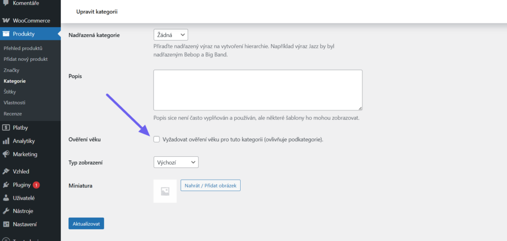Click the Pluginy update count badge

(x=37, y=185)
